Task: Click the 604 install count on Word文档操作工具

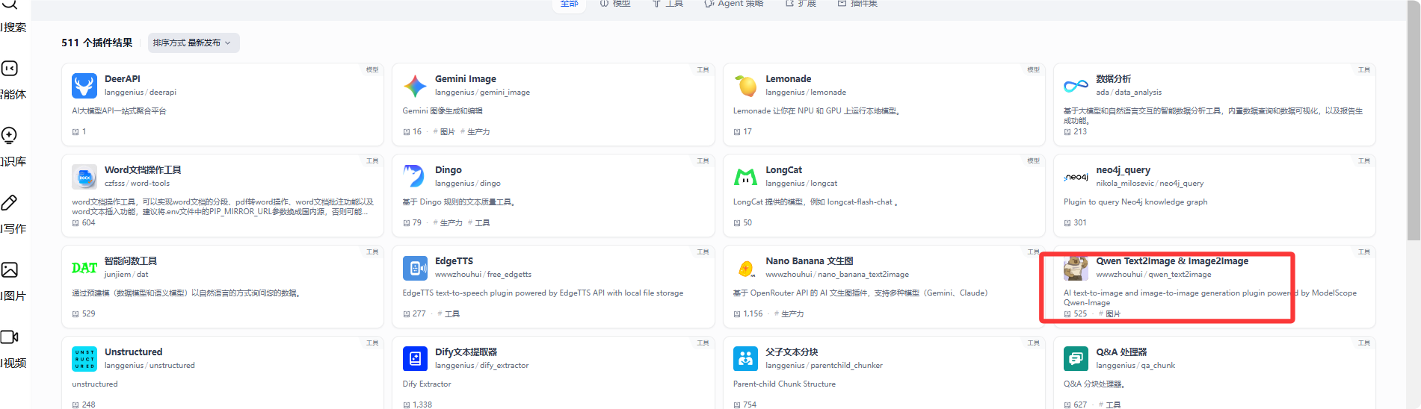Action: pyautogui.click(x=88, y=223)
